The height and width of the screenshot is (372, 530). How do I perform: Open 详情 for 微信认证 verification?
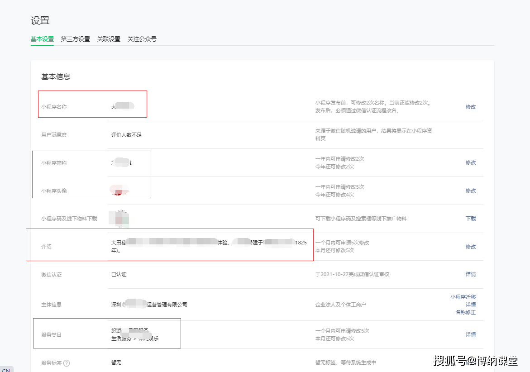(x=470, y=274)
